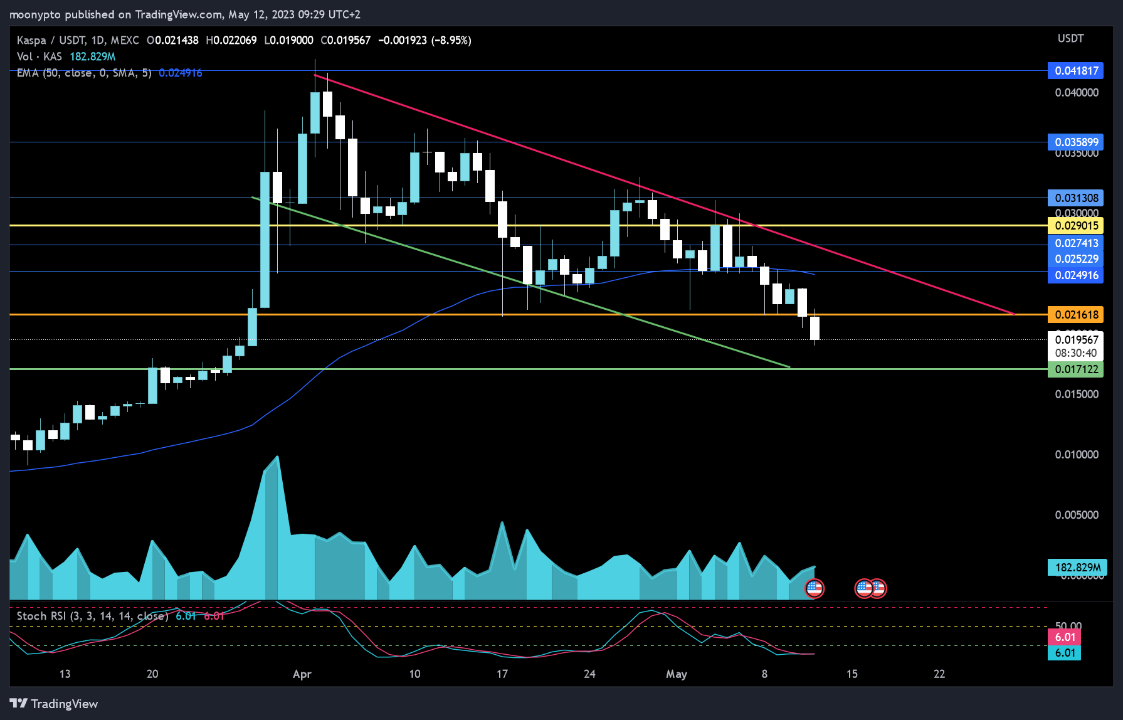
Task: Click the 182.829M volume tag on the axis
Action: pyautogui.click(x=1077, y=568)
